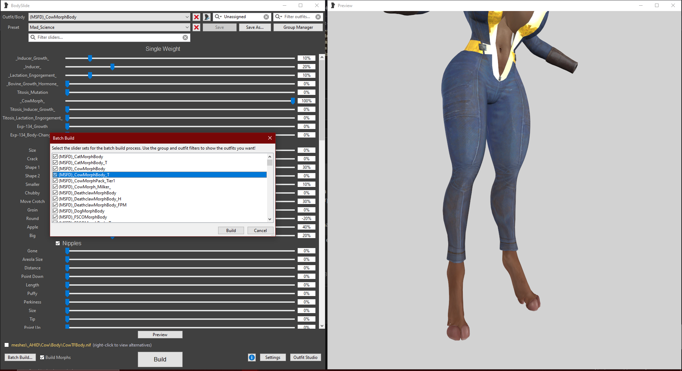Click the Round -20% value box
This screenshot has width=682, height=371.
click(x=306, y=219)
